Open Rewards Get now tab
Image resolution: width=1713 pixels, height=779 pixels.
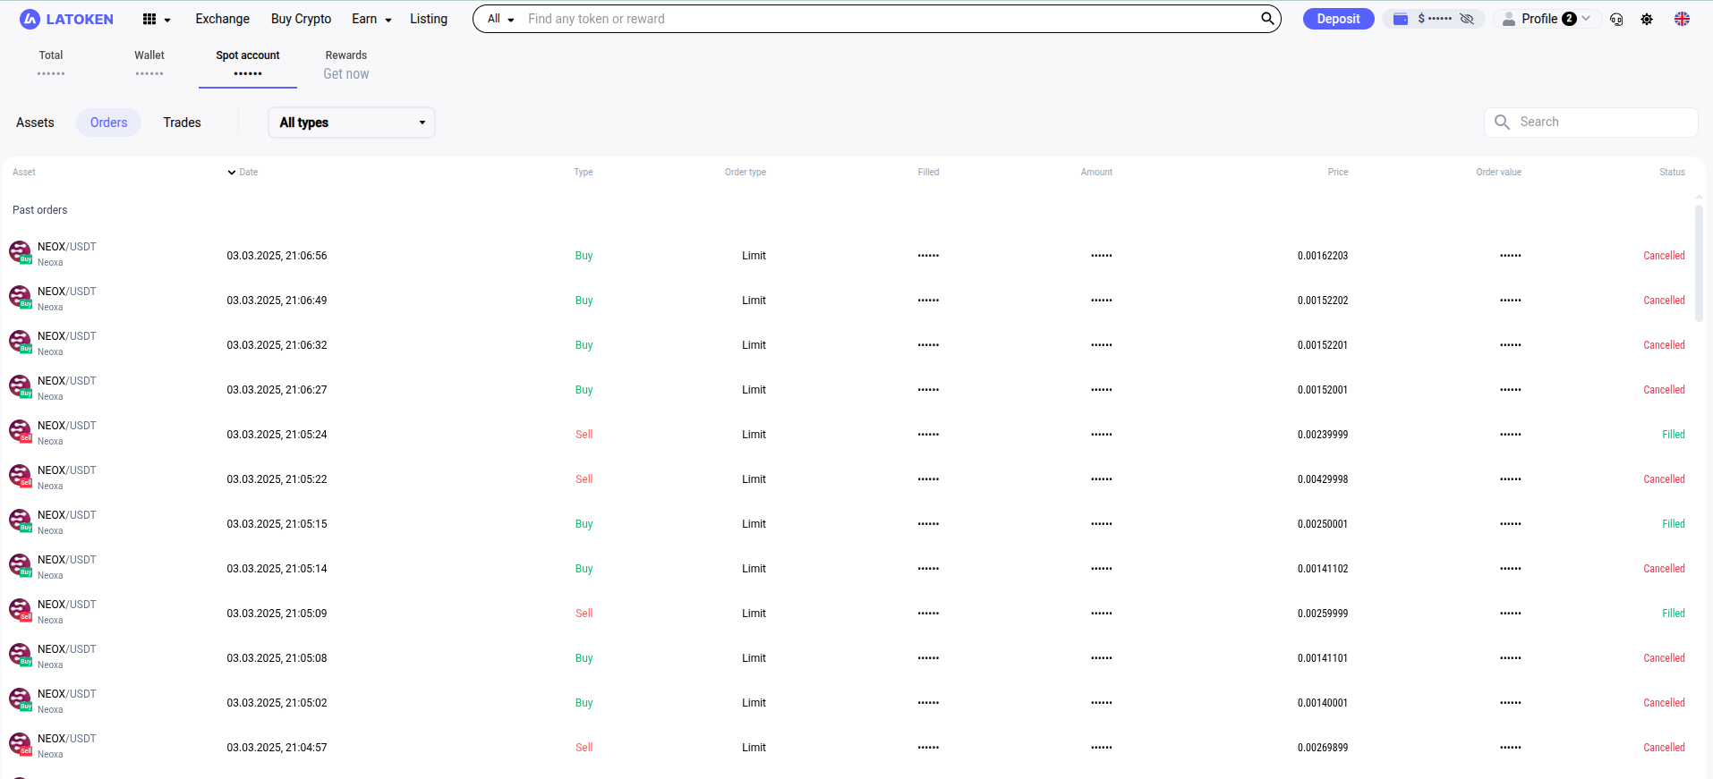pos(346,64)
